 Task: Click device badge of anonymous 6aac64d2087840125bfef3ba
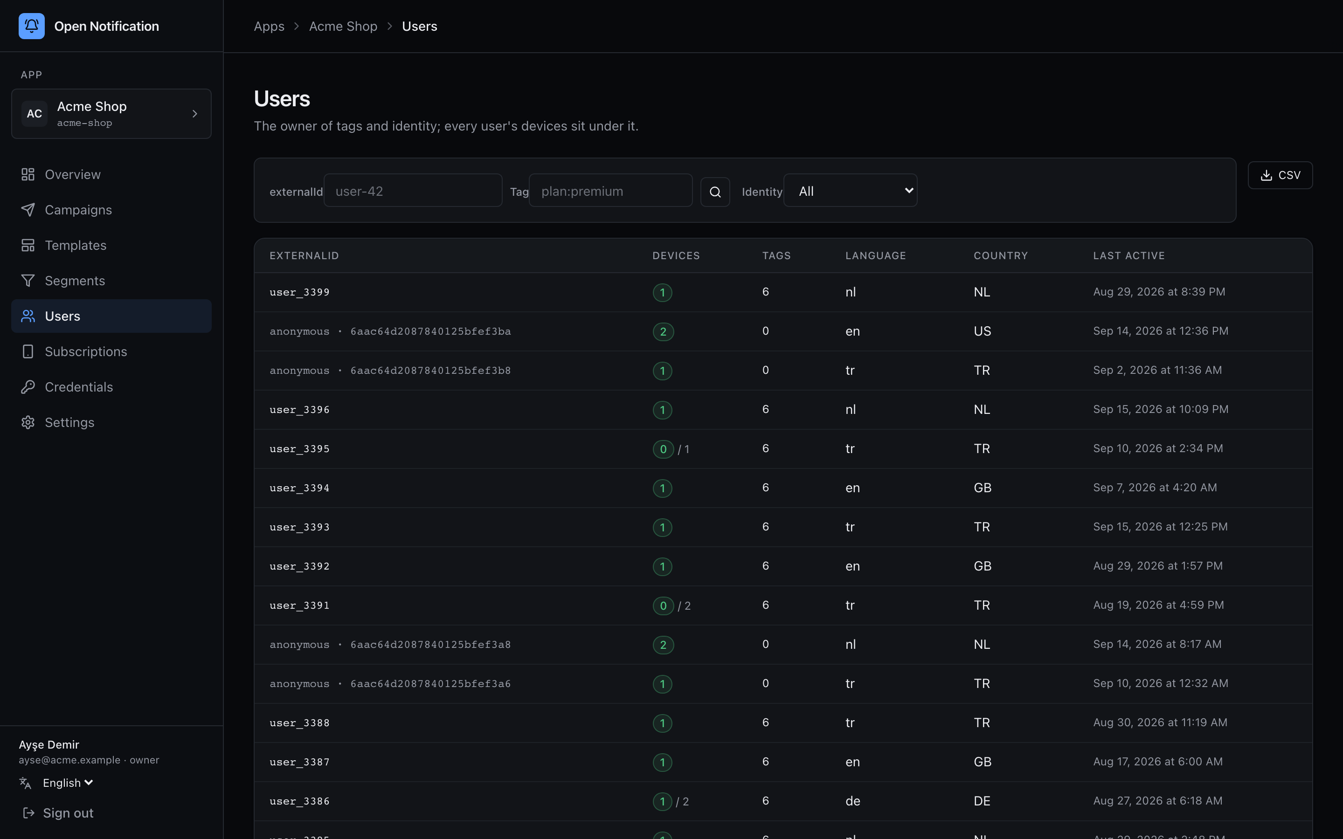coord(663,332)
